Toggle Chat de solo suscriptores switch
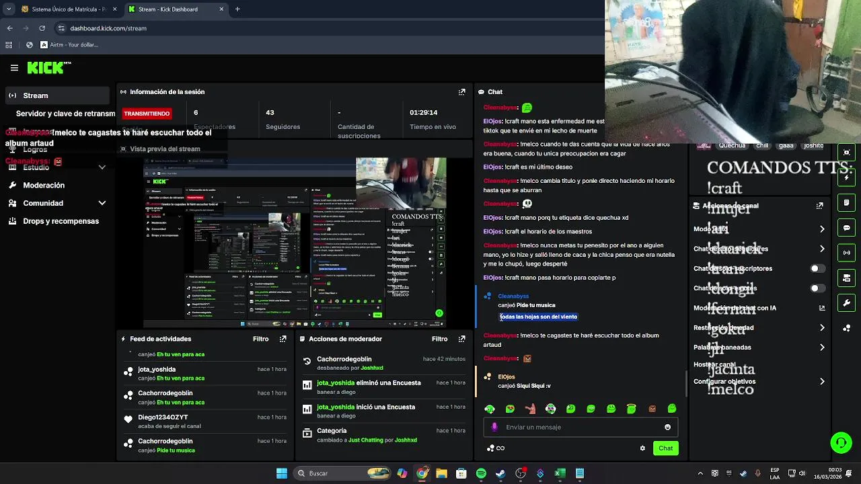The image size is (861, 484). pos(817,268)
